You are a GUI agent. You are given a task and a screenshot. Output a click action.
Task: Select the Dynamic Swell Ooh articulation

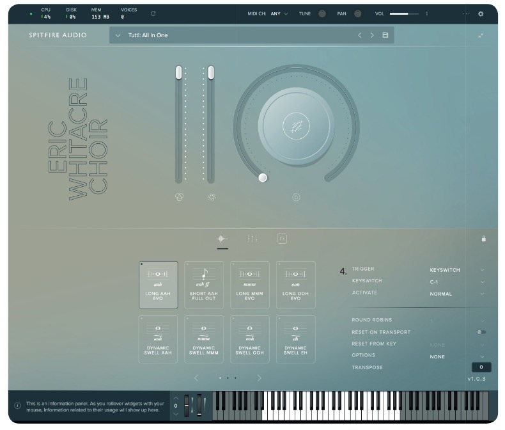[249, 339]
